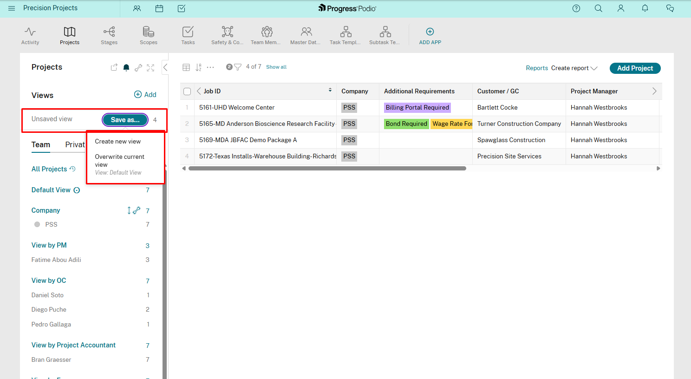Click the filter funnel icon
The image size is (691, 379).
pyautogui.click(x=238, y=67)
